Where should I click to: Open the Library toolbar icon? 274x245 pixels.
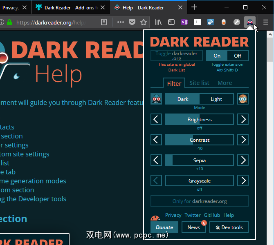tap(158, 22)
